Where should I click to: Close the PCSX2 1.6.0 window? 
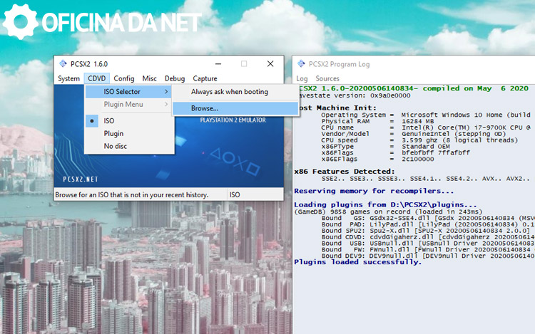click(x=270, y=63)
